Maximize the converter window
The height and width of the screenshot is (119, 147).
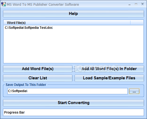pos(136,4)
